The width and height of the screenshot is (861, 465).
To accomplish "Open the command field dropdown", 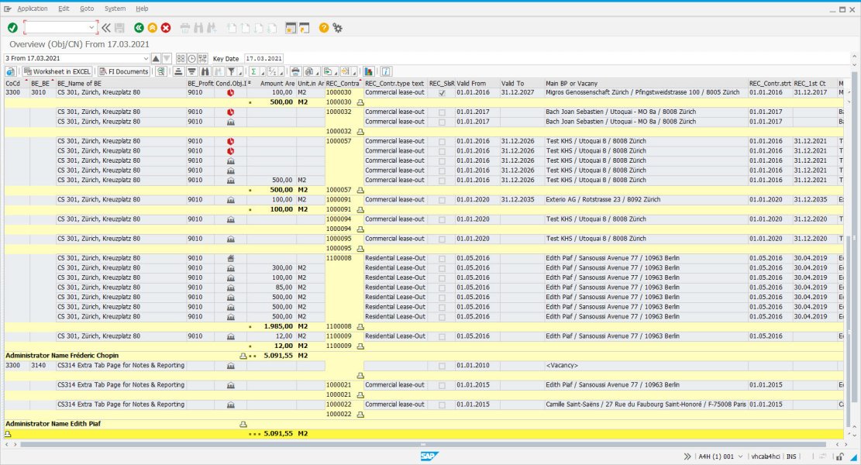I will point(91,27).
